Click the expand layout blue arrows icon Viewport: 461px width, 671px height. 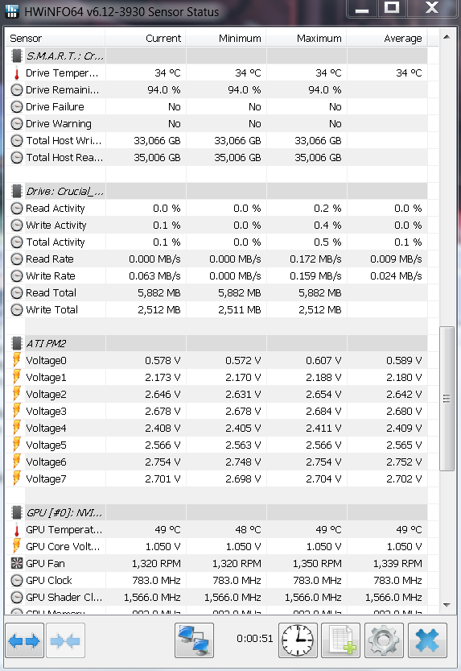pyautogui.click(x=24, y=640)
